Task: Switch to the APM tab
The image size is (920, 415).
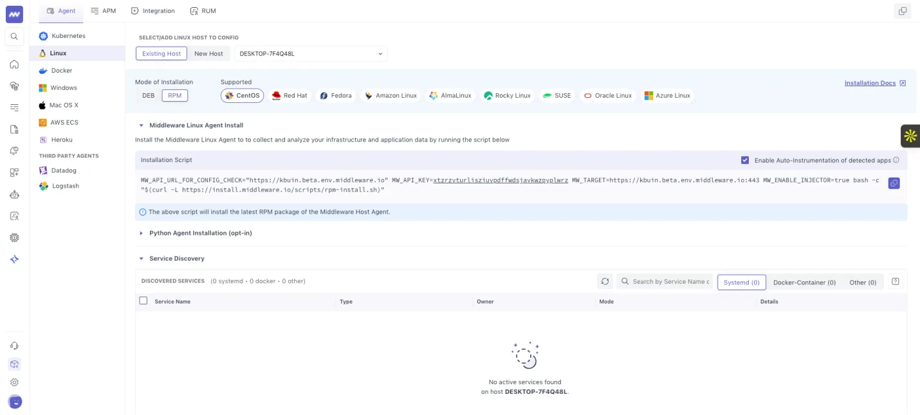Action: coord(103,11)
